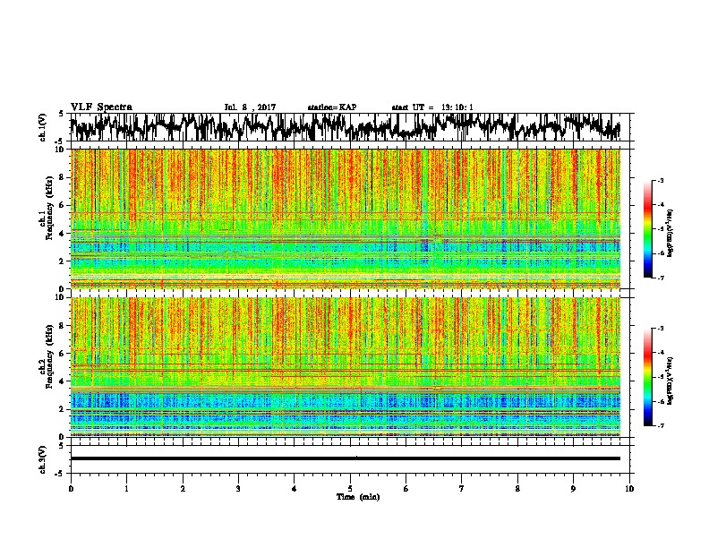Click time axis tick label "3"
This screenshot has width=709, height=548.
[x=238, y=489]
